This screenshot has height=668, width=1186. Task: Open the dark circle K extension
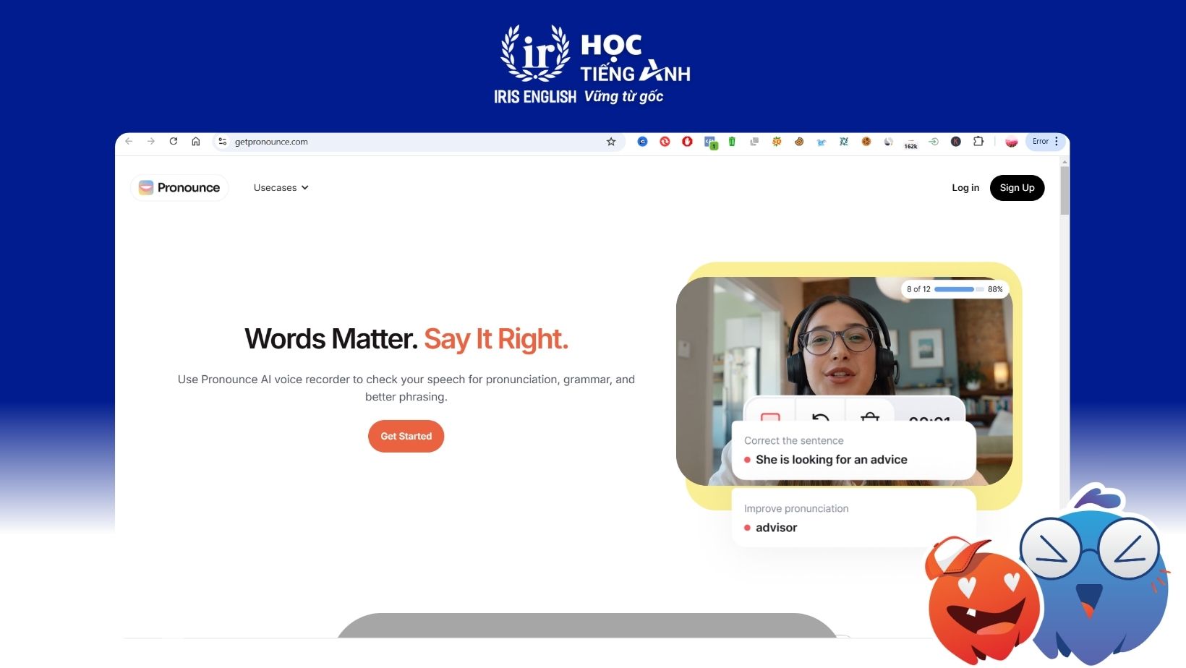956,142
